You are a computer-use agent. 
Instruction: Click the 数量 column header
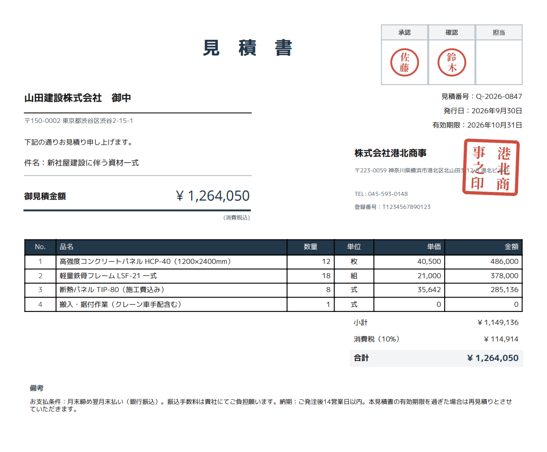[311, 247]
